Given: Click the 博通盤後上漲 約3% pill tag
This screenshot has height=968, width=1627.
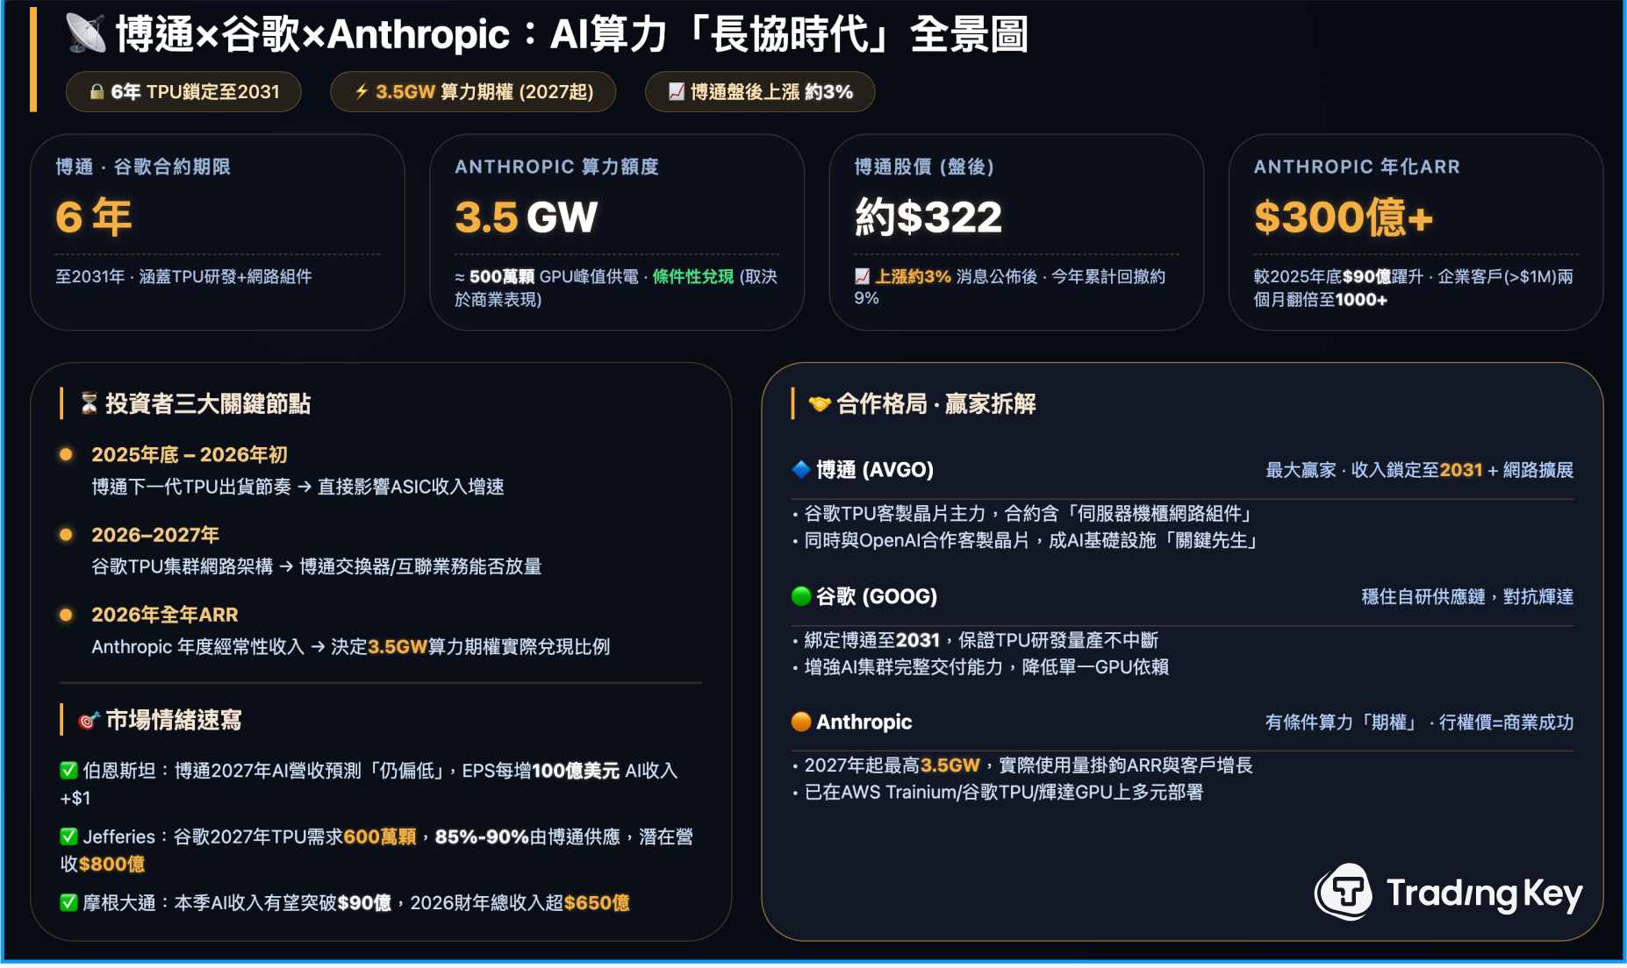Looking at the screenshot, I should pyautogui.click(x=760, y=92).
